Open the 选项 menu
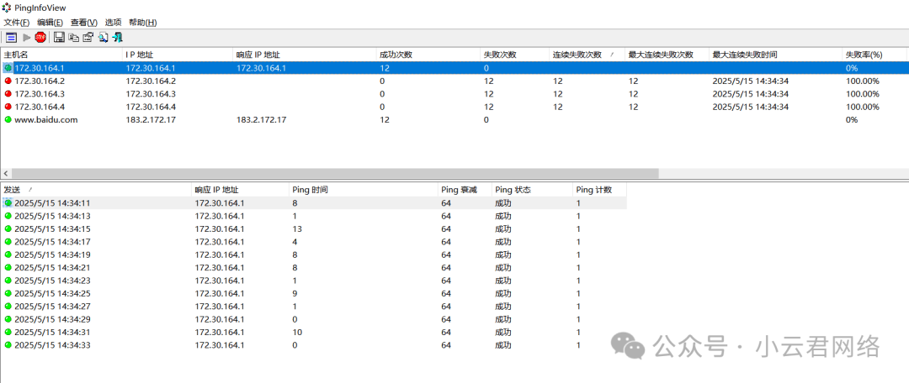This screenshot has height=383, width=909. 113,23
